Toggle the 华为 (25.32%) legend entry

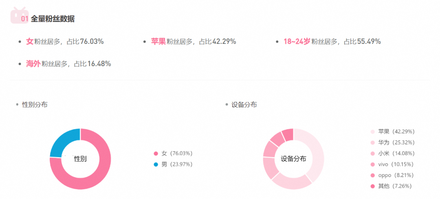[396, 143]
